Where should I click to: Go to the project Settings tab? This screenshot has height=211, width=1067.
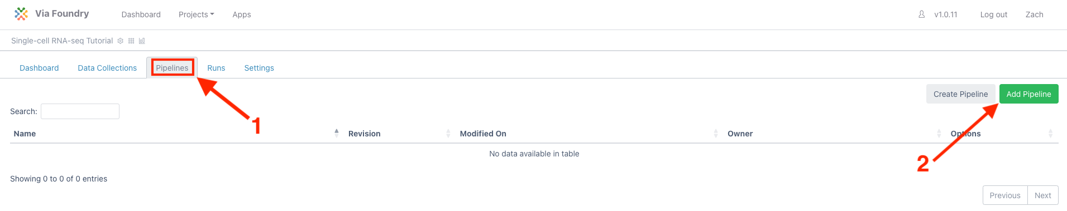pyautogui.click(x=259, y=68)
